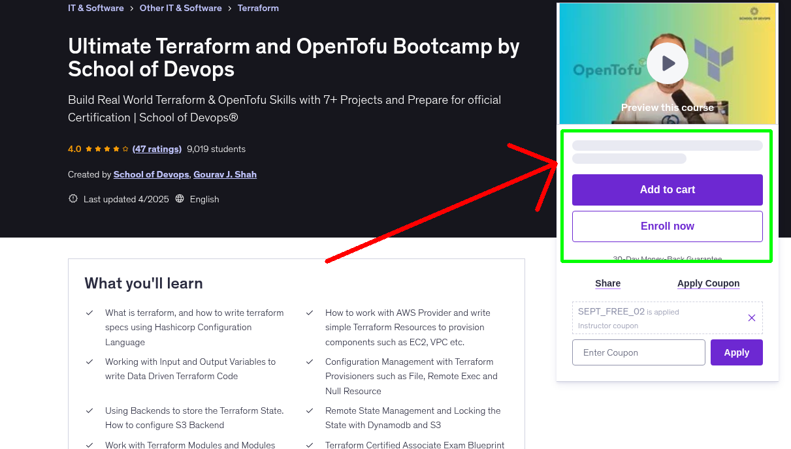791x449 pixels.
Task: Open School of Devops instructor profile
Action: (x=152, y=174)
